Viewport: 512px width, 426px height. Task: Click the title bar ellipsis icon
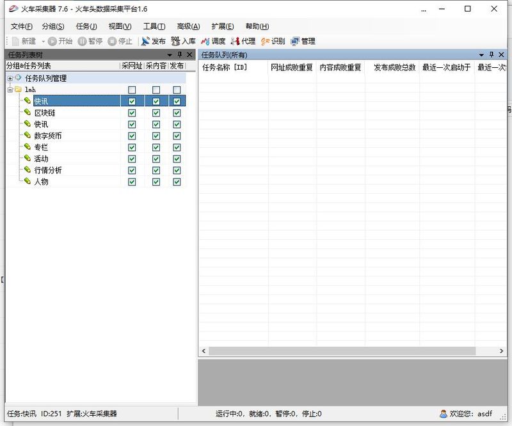424,10
